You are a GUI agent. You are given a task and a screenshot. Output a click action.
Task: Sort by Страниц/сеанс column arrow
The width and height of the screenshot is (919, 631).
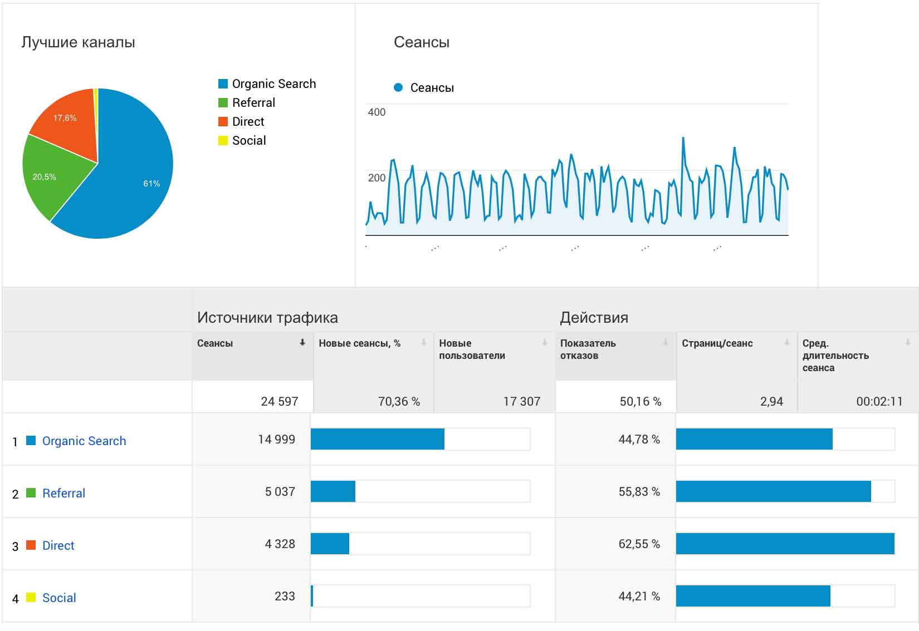[787, 343]
